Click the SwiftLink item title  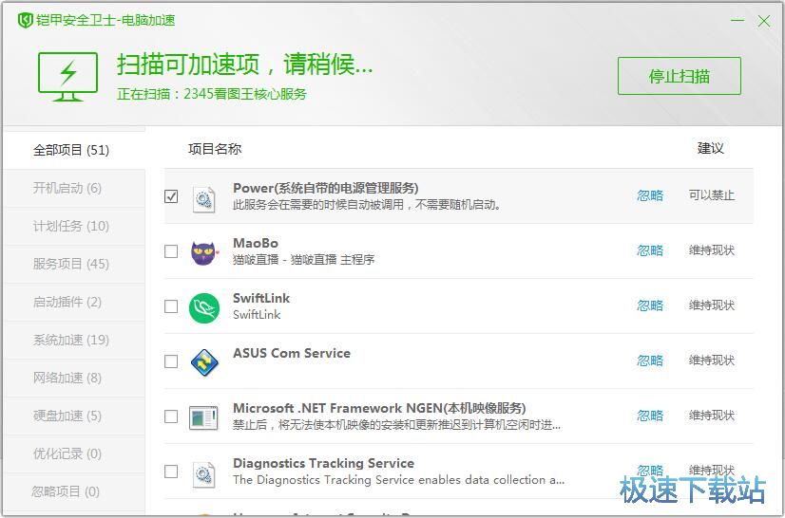[261, 298]
